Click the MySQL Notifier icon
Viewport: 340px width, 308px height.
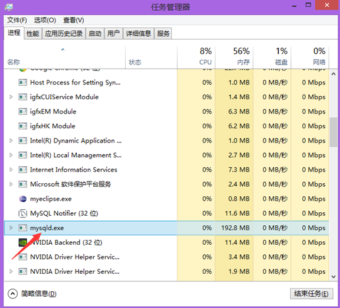click(x=23, y=213)
